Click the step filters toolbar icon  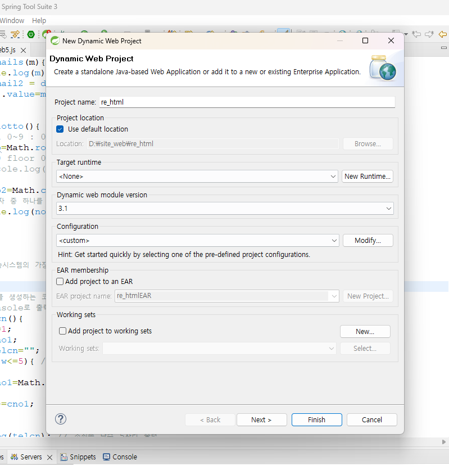coord(15,34)
